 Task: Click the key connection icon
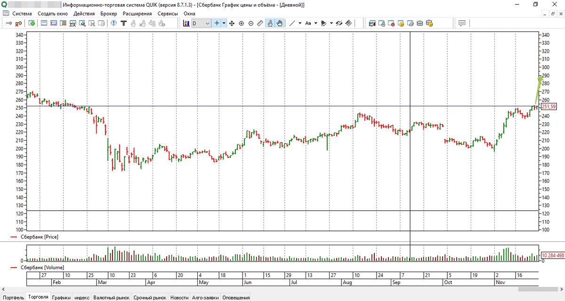(x=9, y=23)
